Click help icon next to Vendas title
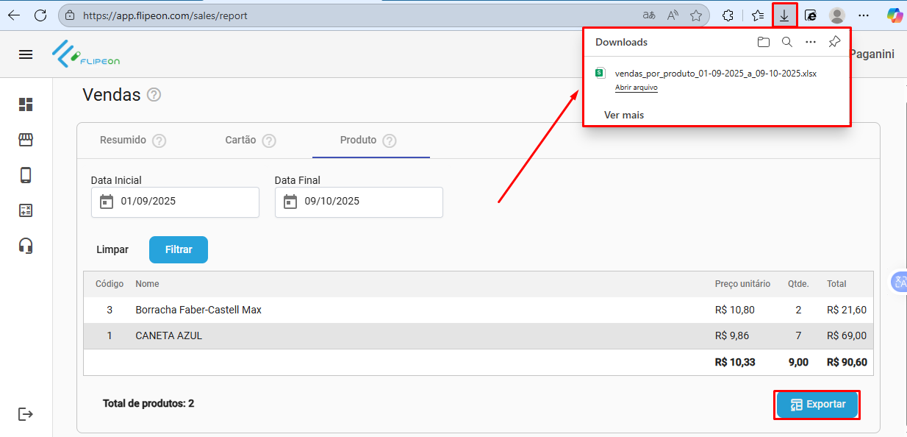Screen dimensions: 907x437 tap(154, 95)
